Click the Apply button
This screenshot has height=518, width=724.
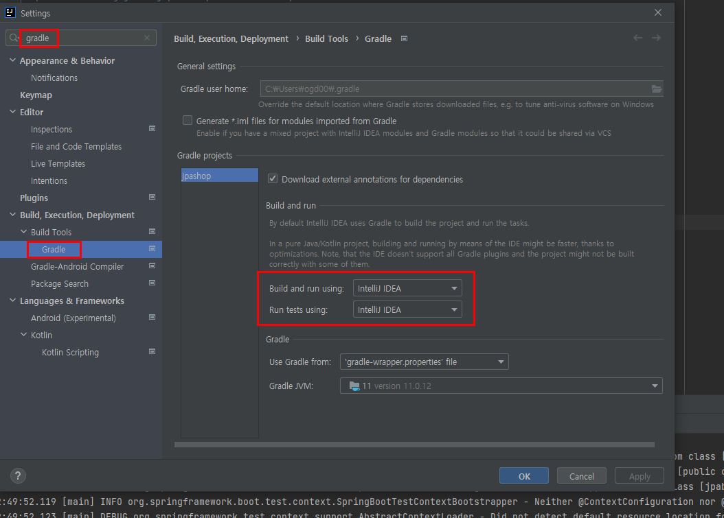(640, 475)
